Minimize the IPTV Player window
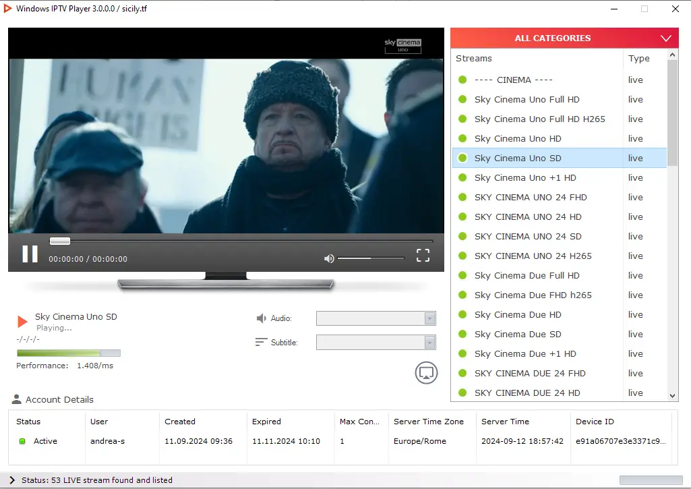 pos(614,9)
